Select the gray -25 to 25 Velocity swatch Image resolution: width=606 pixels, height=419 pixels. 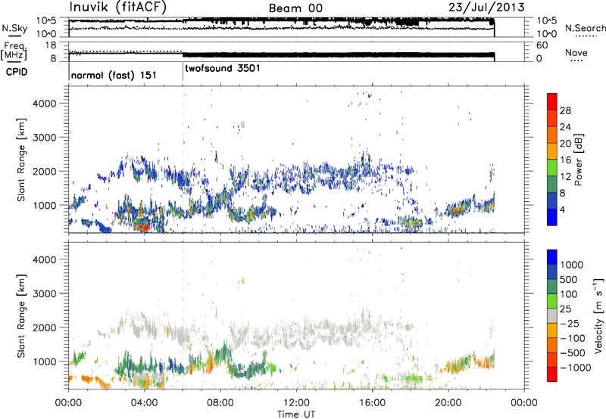[x=552, y=316]
